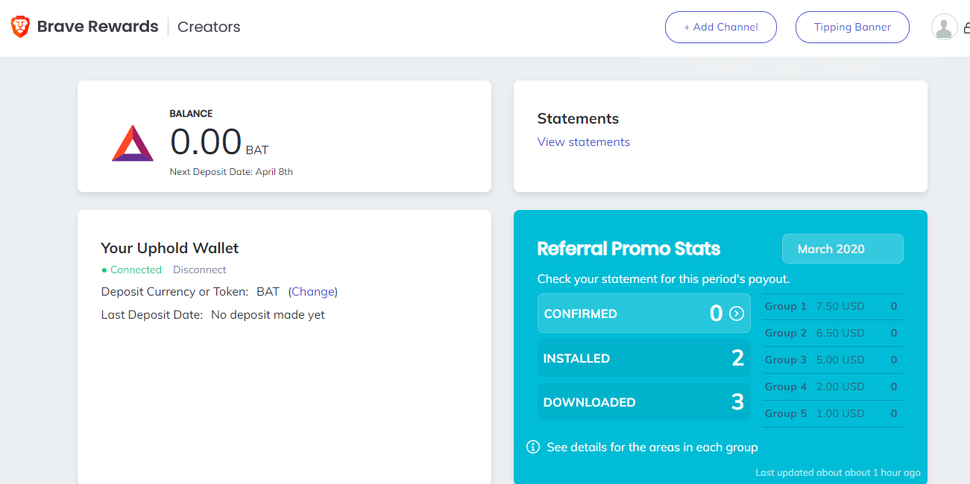The width and height of the screenshot is (970, 484).
Task: Click the Group 1 7.50 USD row
Action: [831, 306]
